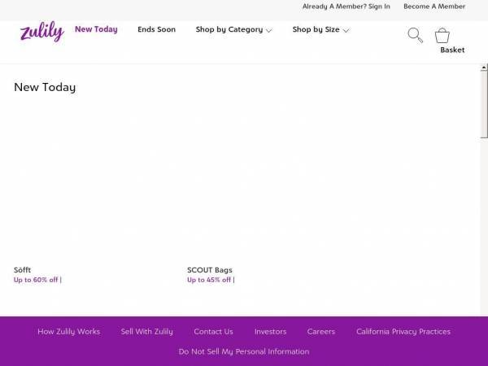488x366 pixels.
Task: Click Up to 45% off text
Action: tap(209, 280)
